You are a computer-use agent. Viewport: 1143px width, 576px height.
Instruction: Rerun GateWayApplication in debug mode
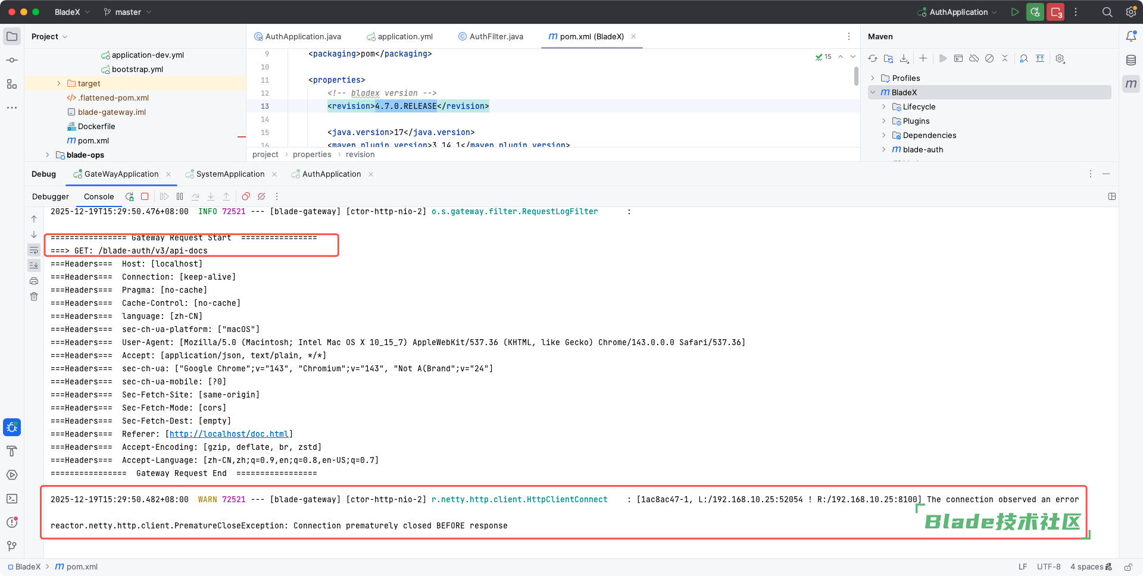pos(129,196)
